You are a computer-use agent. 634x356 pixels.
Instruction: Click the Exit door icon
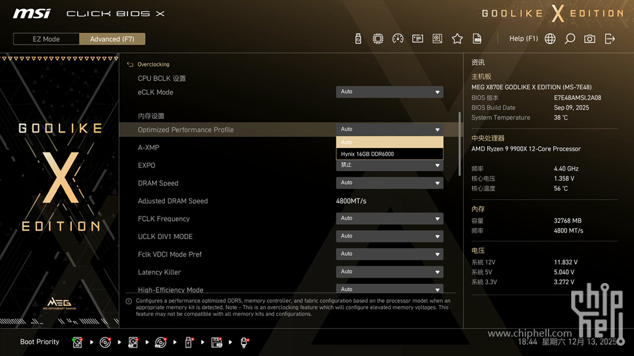coord(609,39)
